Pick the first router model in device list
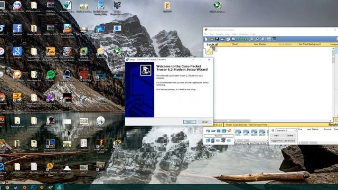The height and width of the screenshot is (190, 338). coord(238,132)
